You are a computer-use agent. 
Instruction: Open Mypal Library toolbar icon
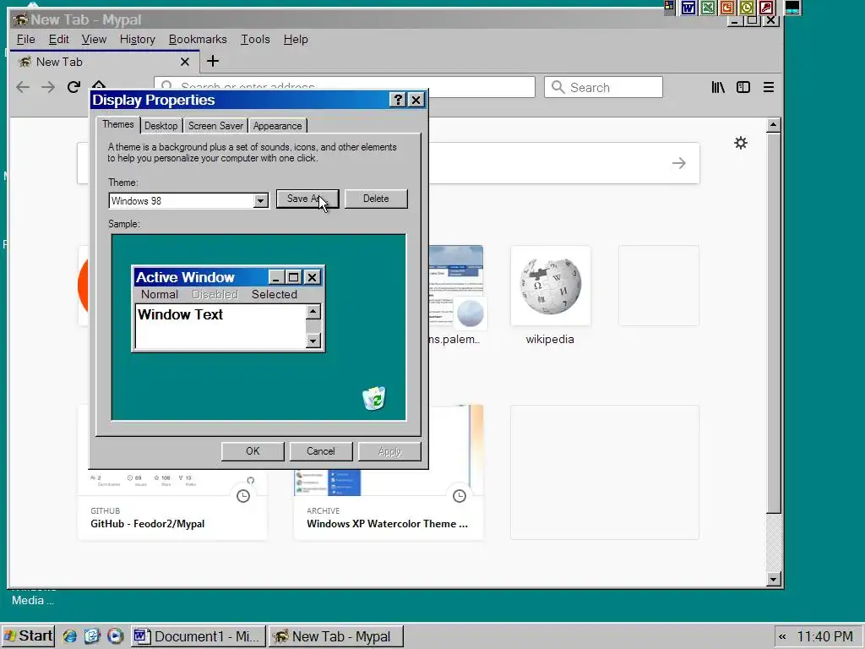click(718, 87)
